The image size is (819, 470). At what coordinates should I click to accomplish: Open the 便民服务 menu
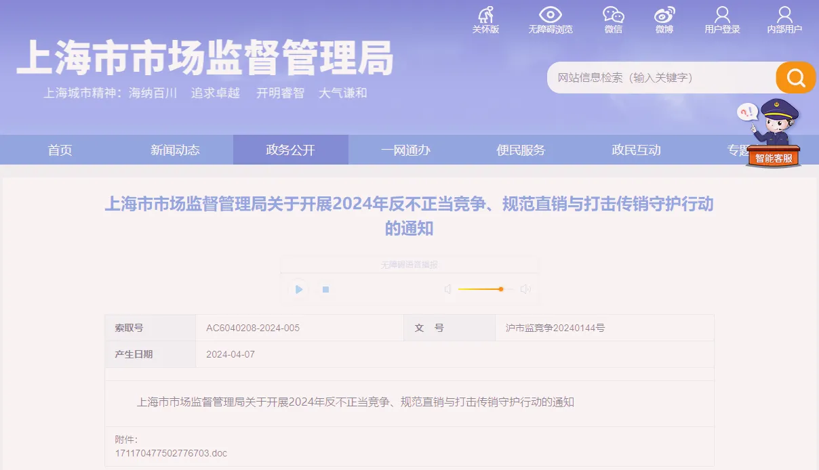pyautogui.click(x=521, y=150)
